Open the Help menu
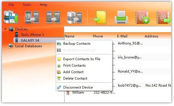 43,5
